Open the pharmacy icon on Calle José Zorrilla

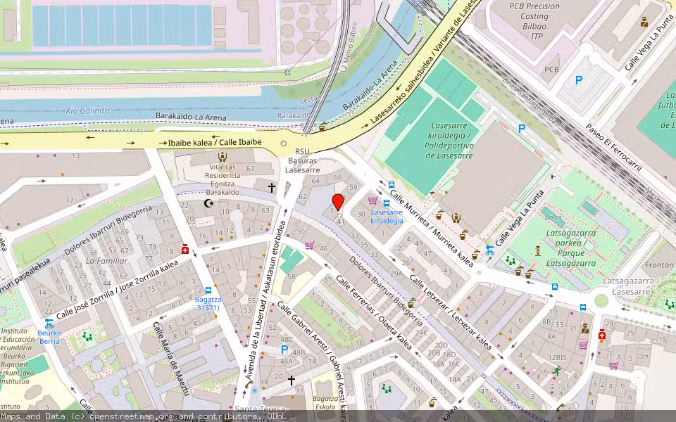pyautogui.click(x=185, y=249)
